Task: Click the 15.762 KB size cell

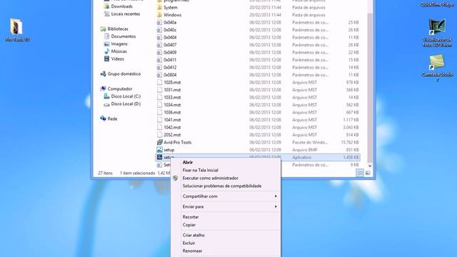Action: pos(350,143)
